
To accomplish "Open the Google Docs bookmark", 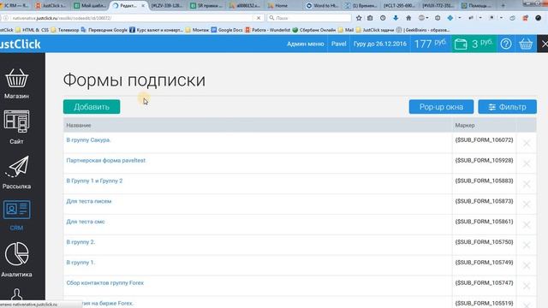I will point(227,30).
